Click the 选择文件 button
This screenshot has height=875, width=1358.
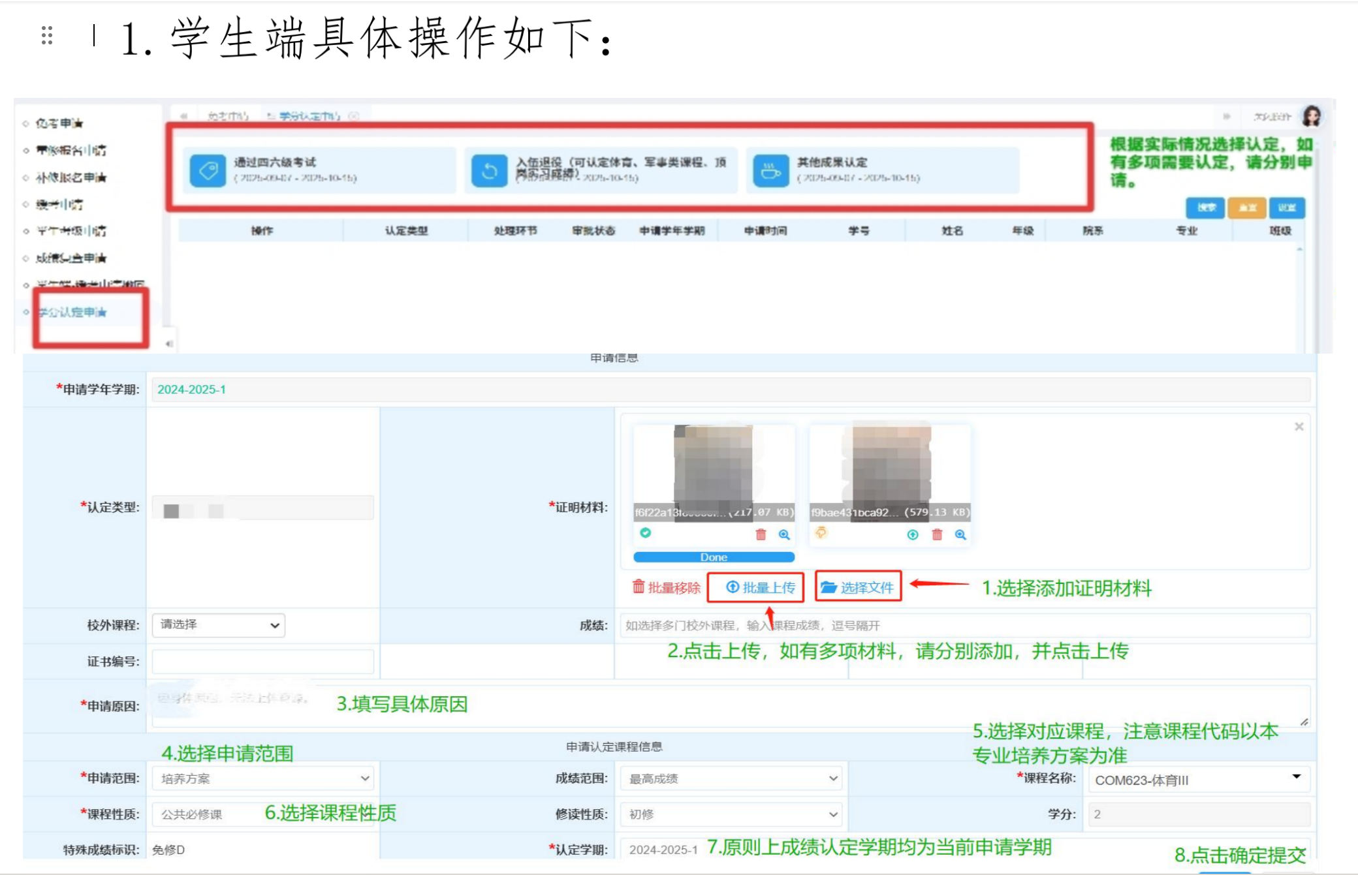pos(858,587)
